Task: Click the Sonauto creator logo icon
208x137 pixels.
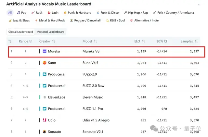Action: point(45,131)
